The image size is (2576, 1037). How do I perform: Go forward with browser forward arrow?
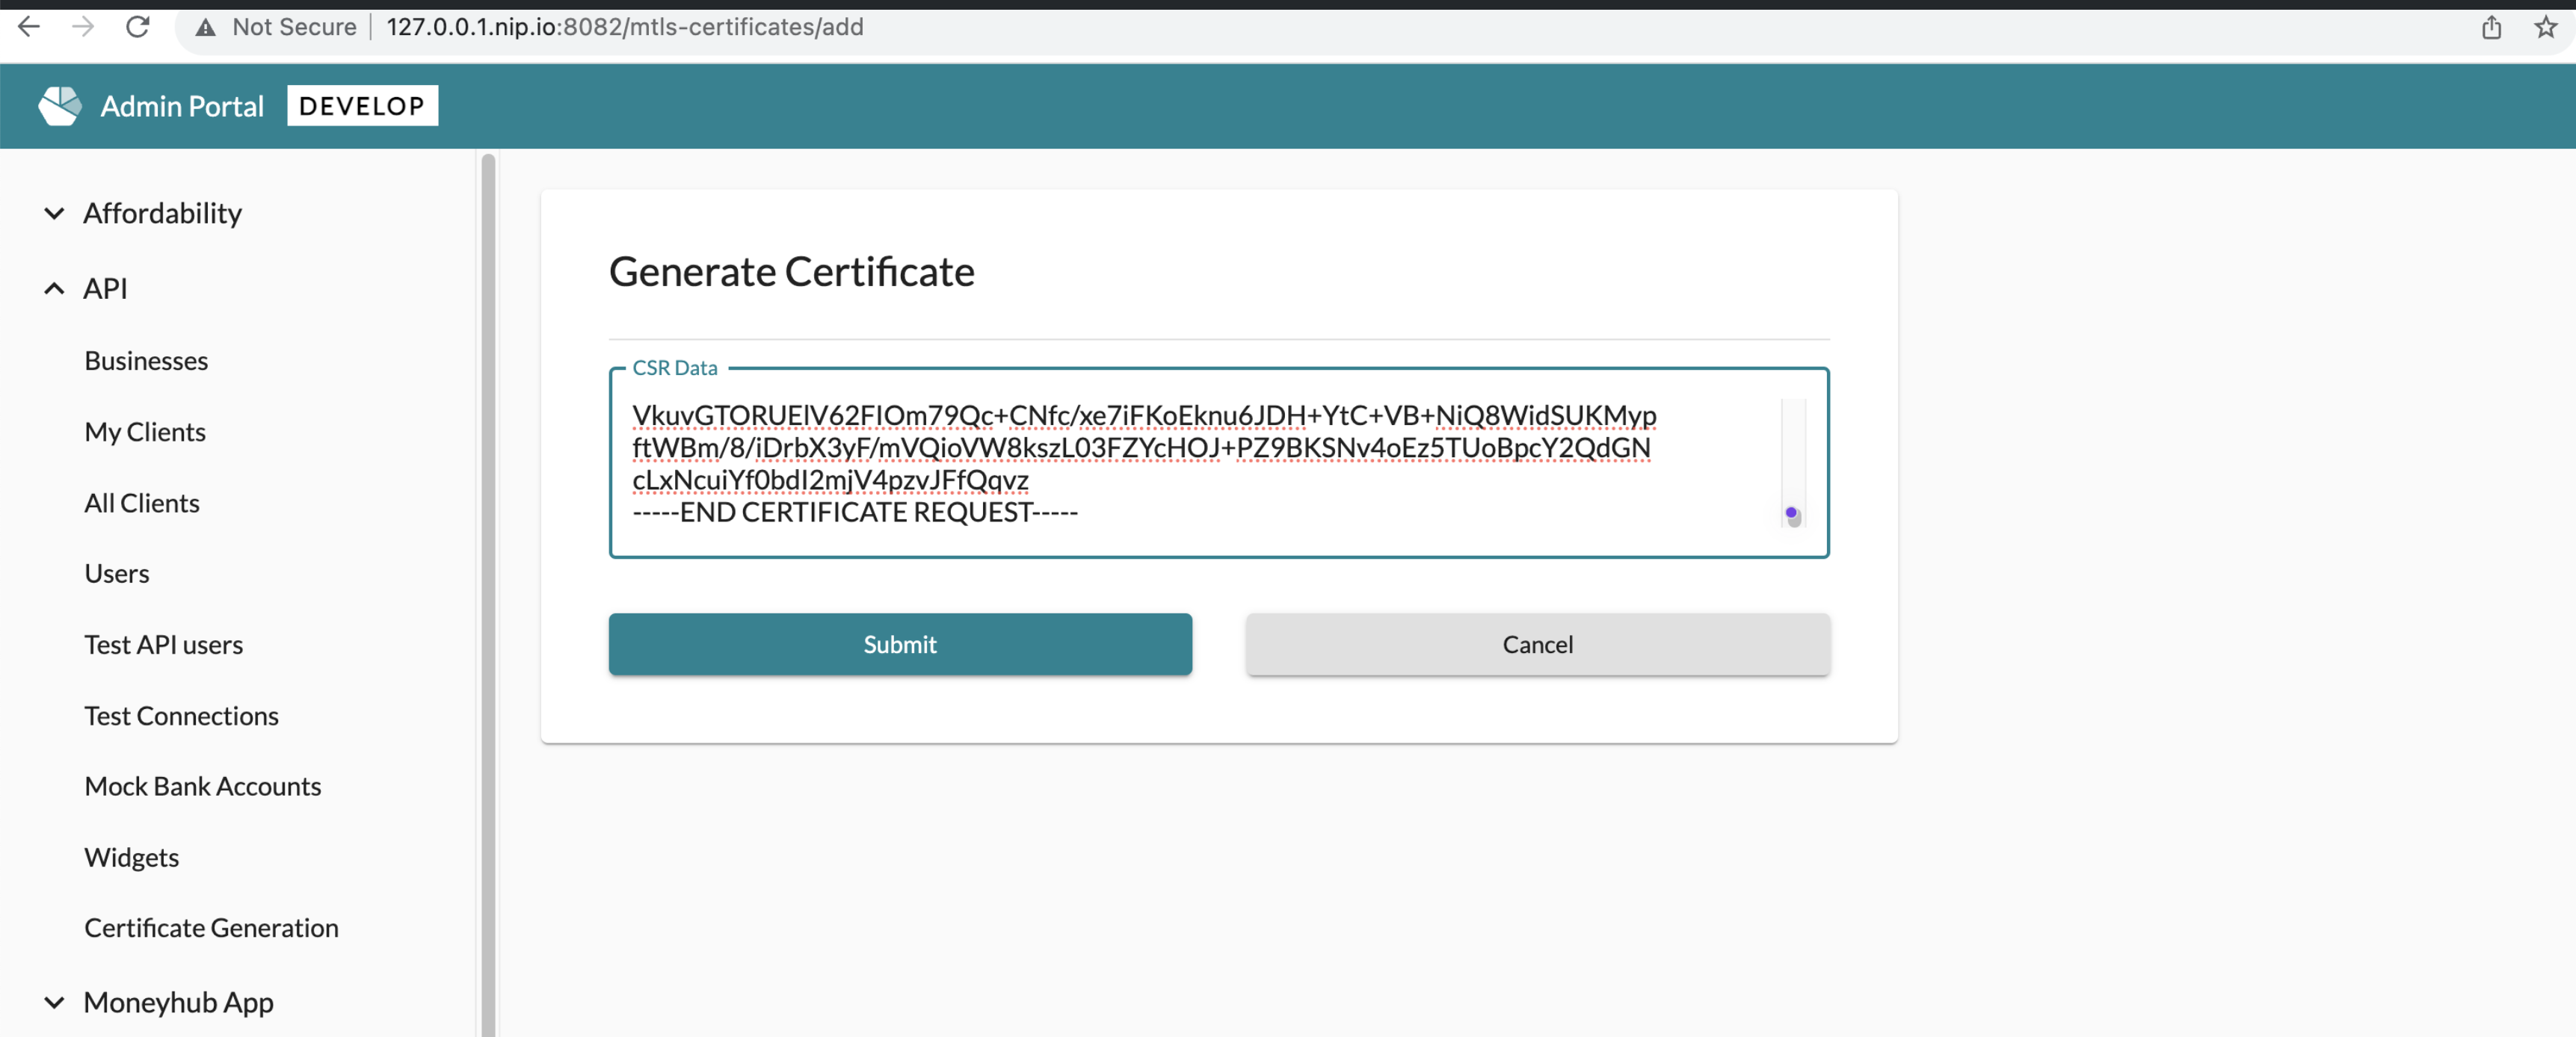click(83, 27)
